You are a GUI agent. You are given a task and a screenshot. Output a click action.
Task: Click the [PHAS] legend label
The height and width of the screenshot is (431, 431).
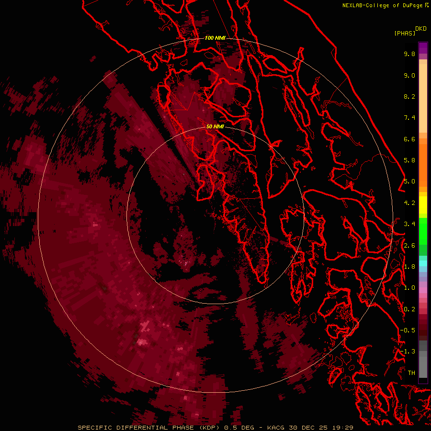[405, 33]
